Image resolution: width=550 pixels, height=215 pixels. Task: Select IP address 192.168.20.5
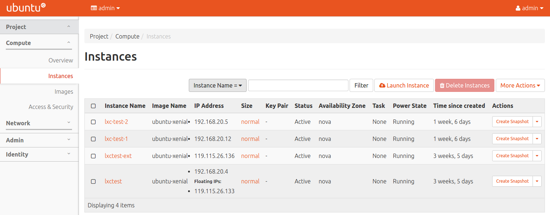(211, 122)
